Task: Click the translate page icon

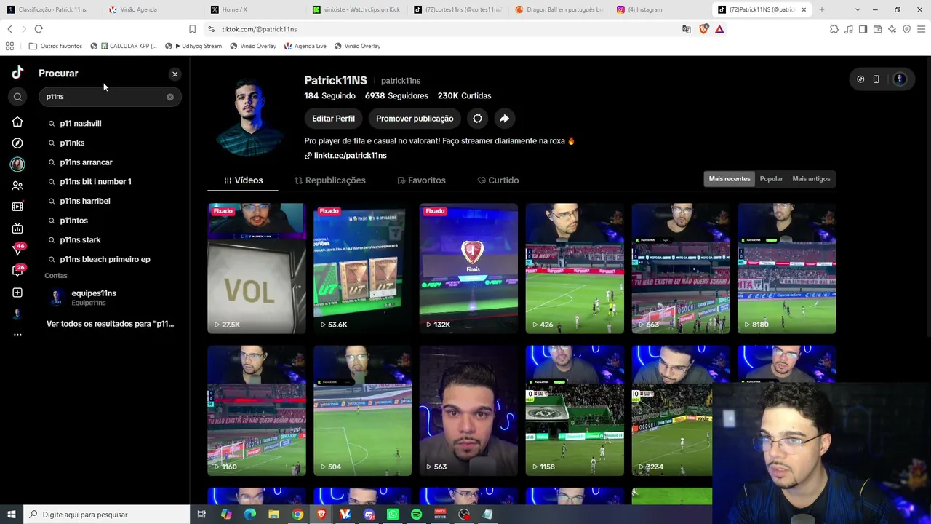Action: click(687, 29)
